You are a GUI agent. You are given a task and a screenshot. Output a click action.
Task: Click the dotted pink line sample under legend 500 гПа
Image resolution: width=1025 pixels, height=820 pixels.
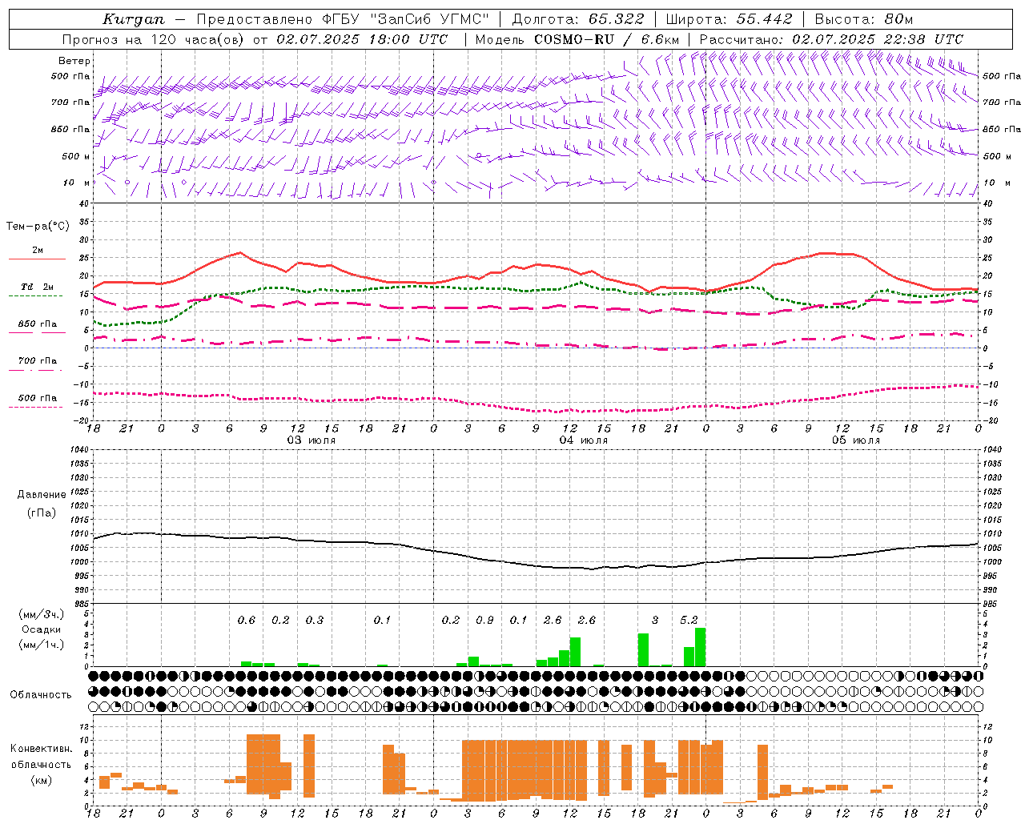point(37,407)
